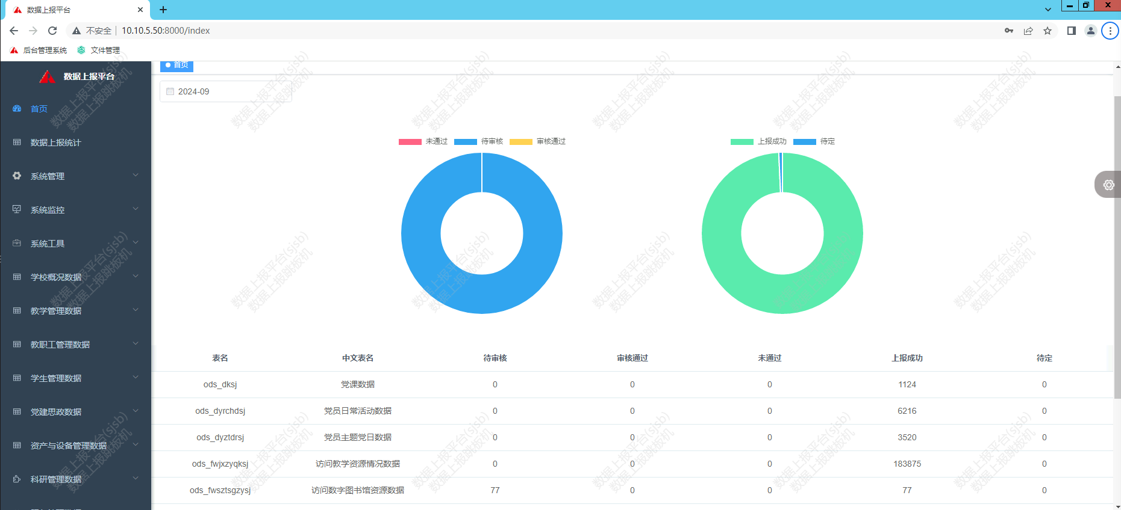Open 科研管理数据 menu item

pos(75,479)
